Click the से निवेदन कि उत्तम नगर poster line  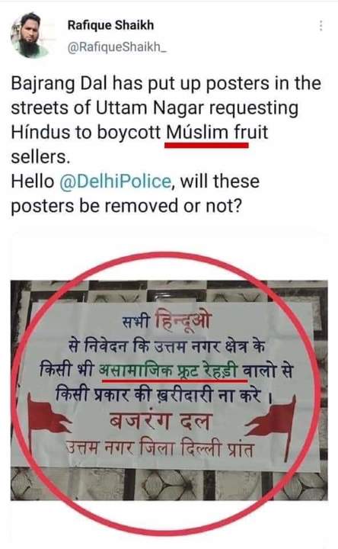(166, 346)
